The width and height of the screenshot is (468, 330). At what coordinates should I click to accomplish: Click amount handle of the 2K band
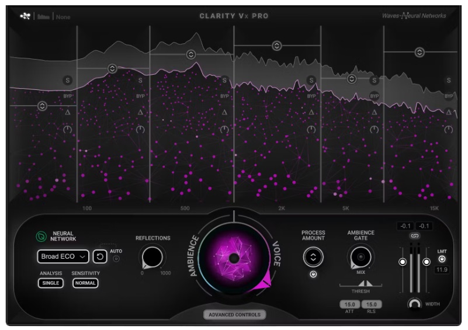pos(277,46)
